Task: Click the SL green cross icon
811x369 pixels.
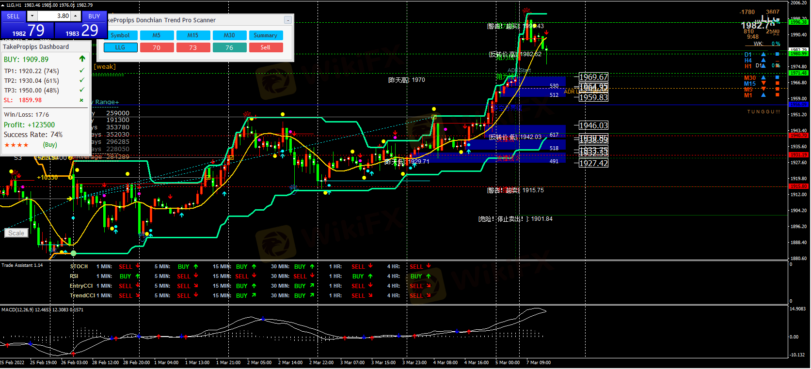Action: [81, 100]
